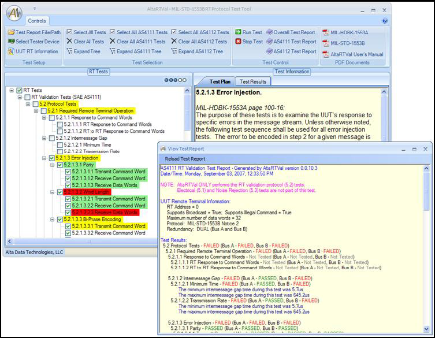Click the Overall Test Report label
The width and height of the screenshot is (435, 338).
[x=295, y=32]
